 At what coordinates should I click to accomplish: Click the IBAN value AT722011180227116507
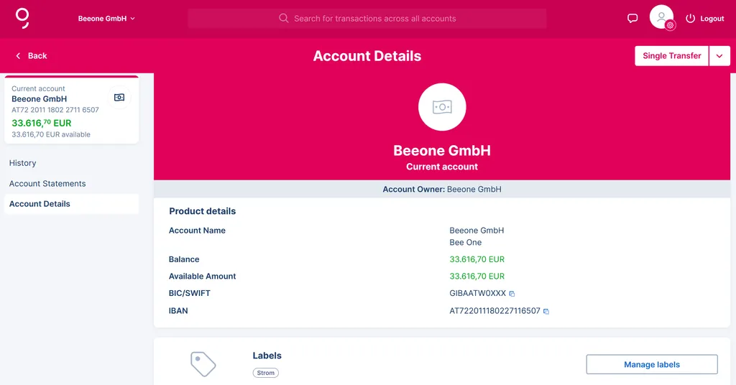[494, 310]
